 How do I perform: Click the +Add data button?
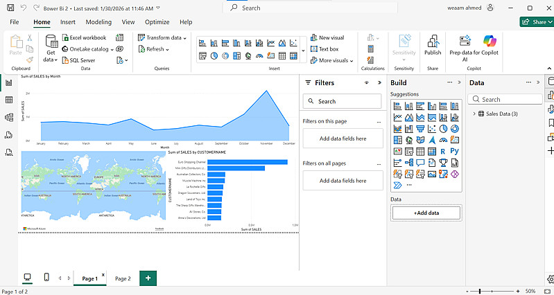pyautogui.click(x=426, y=213)
